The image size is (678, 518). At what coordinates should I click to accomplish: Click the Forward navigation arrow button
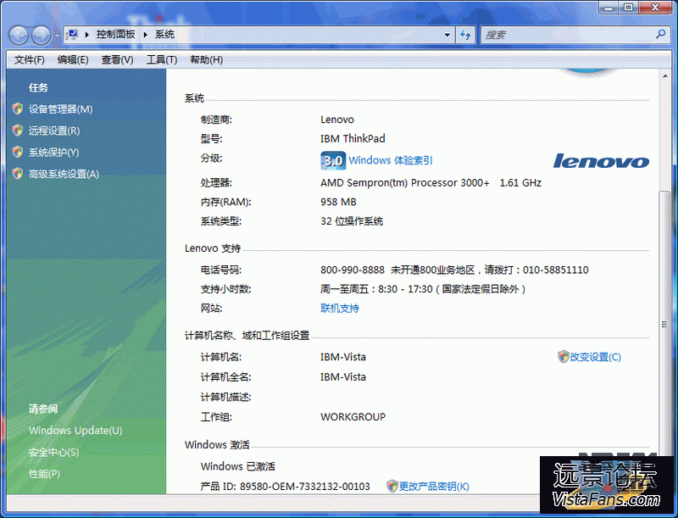(41, 35)
